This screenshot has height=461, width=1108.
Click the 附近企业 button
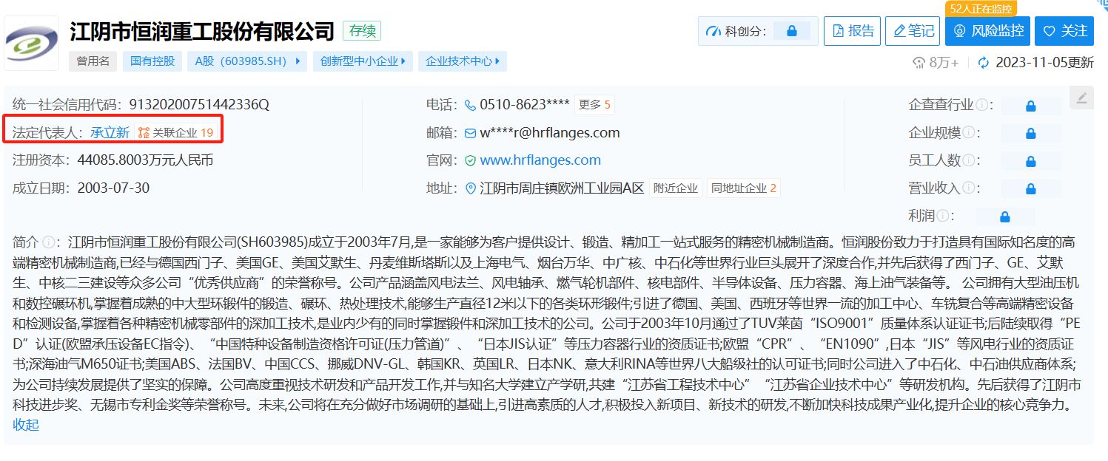pyautogui.click(x=676, y=188)
